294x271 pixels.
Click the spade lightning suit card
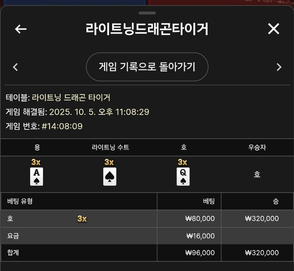(110, 176)
